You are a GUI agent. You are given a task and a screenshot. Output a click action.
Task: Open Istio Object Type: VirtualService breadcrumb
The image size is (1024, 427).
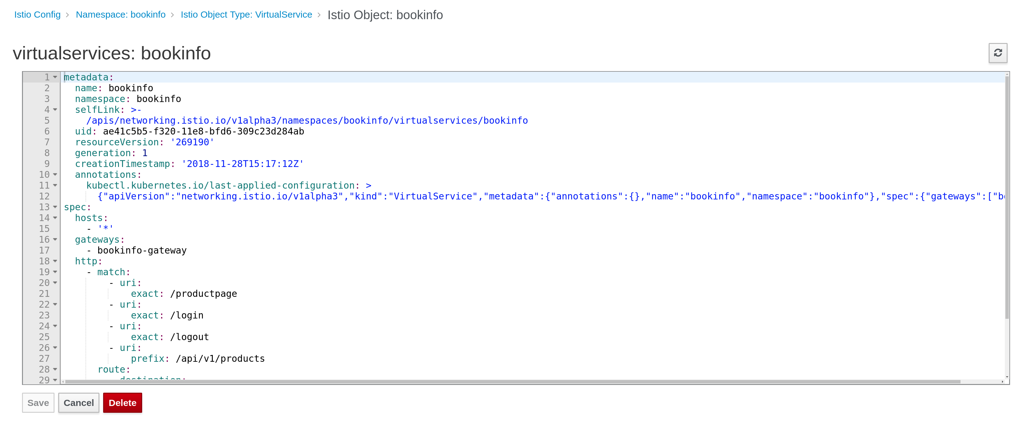coord(246,15)
